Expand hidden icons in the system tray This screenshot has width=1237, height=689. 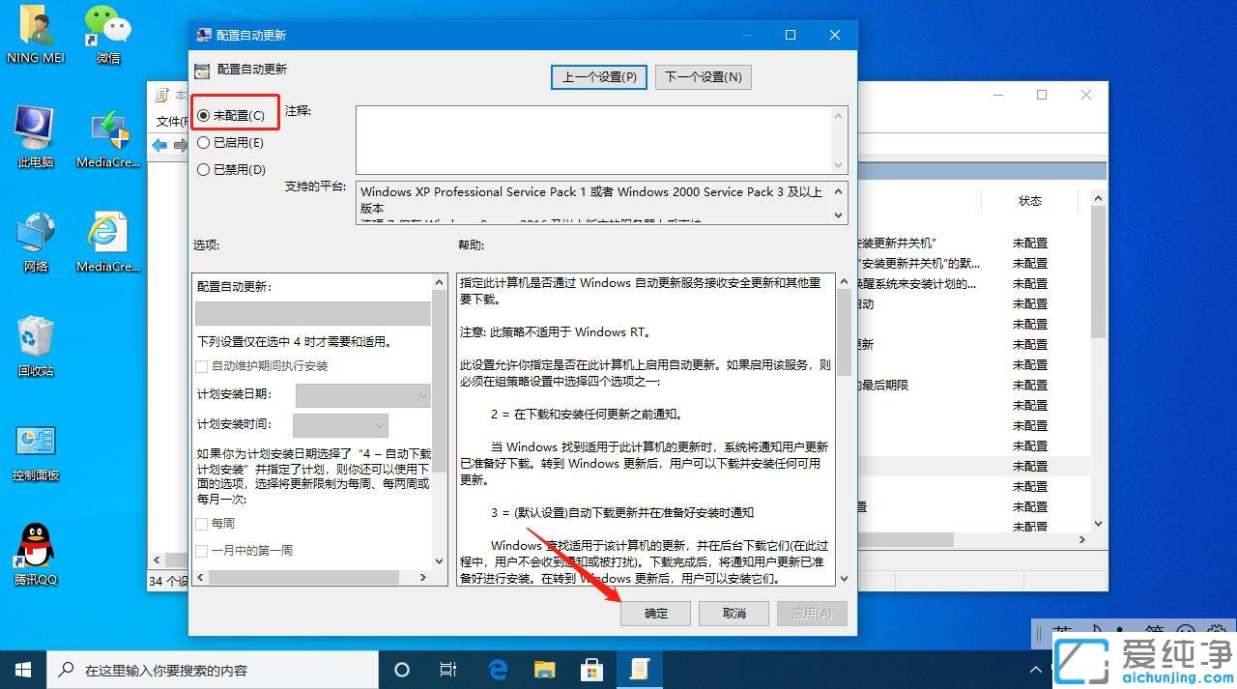(1035, 668)
